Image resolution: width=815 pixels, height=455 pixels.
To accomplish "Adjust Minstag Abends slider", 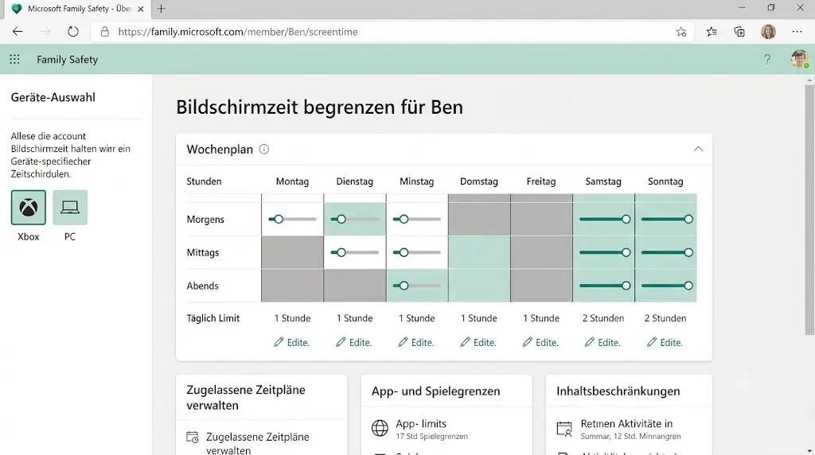I will click(417, 286).
